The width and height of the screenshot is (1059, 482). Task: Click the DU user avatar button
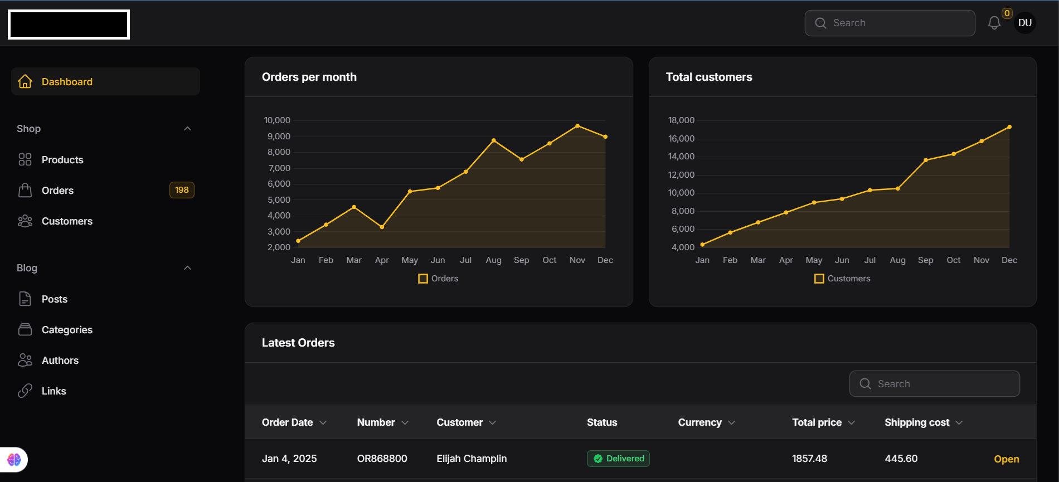(x=1024, y=23)
